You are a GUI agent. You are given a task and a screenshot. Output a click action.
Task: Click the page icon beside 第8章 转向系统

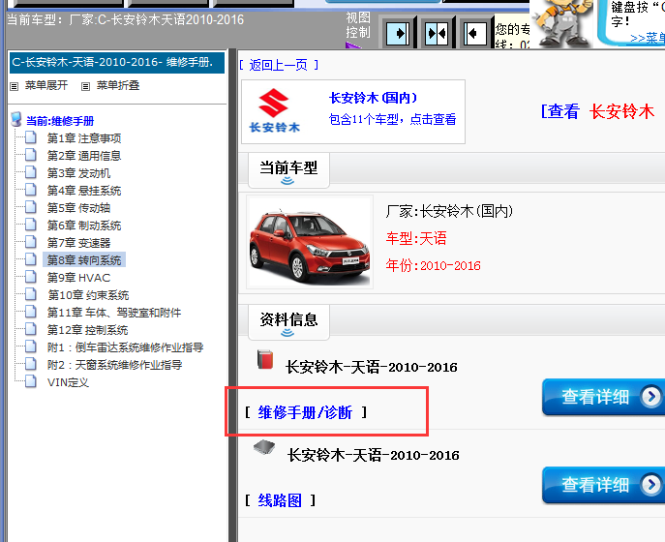pyautogui.click(x=31, y=259)
